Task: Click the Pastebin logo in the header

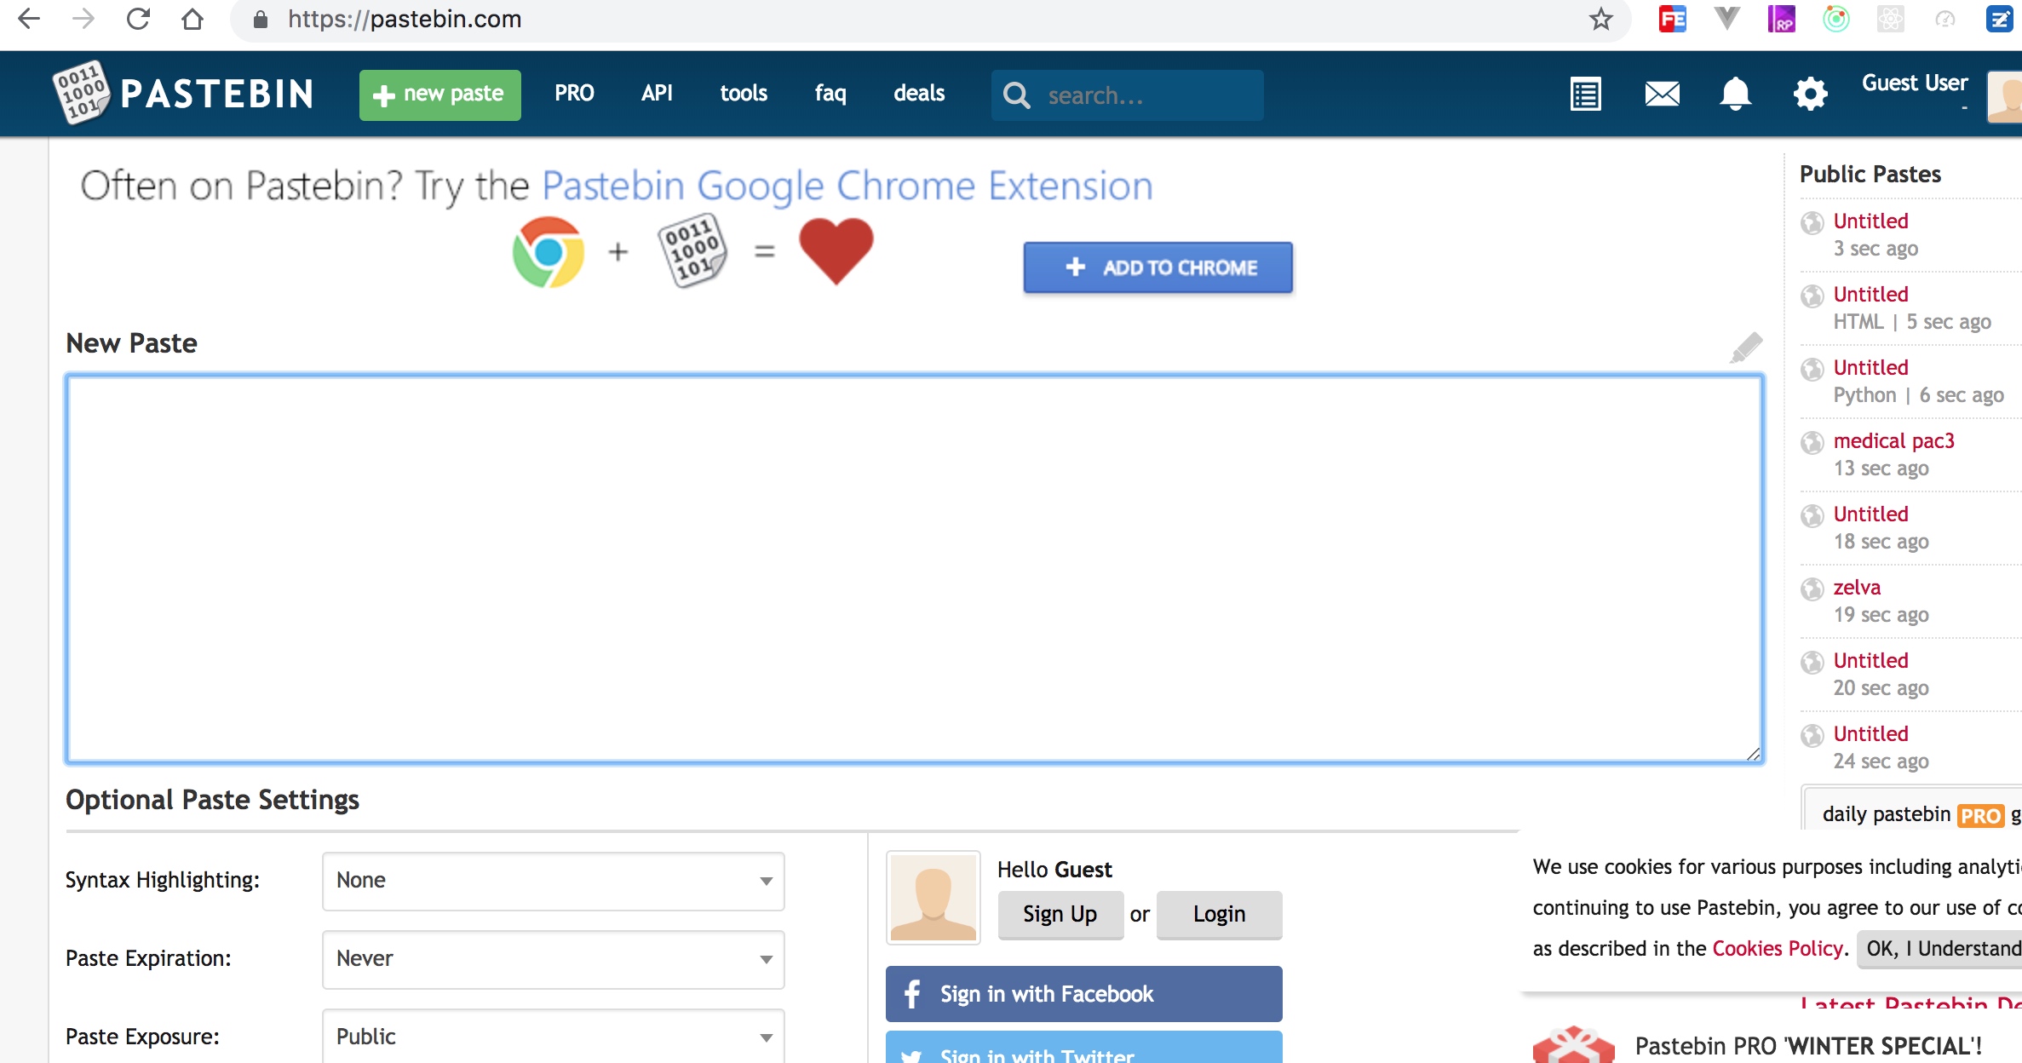Action: tap(183, 93)
